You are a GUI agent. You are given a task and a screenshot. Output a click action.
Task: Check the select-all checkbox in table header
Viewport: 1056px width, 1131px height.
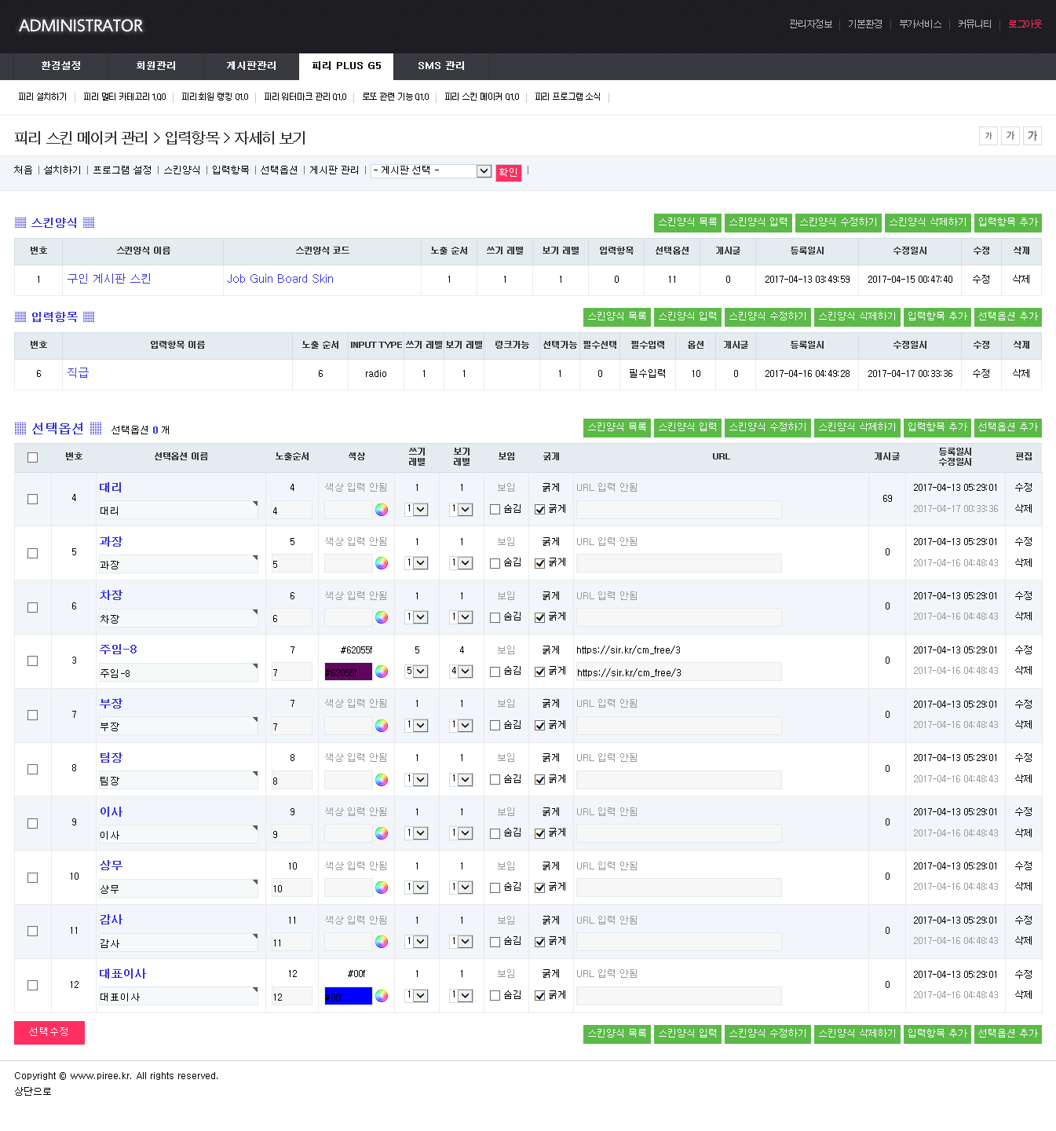pos(32,457)
